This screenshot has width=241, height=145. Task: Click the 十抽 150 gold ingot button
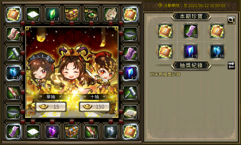coord(94,107)
